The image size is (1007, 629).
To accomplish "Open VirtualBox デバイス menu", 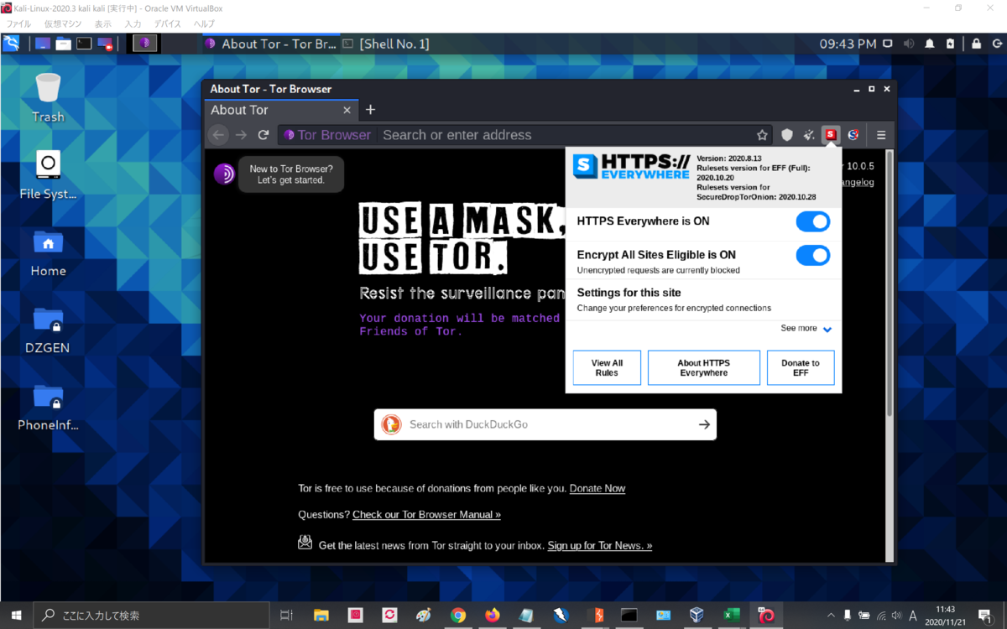I will 168,24.
